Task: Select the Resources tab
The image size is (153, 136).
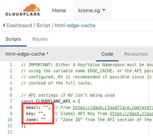Action: [136, 54]
